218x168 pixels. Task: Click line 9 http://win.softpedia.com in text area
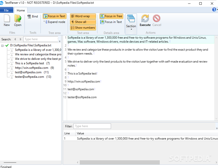[x=84, y=82]
